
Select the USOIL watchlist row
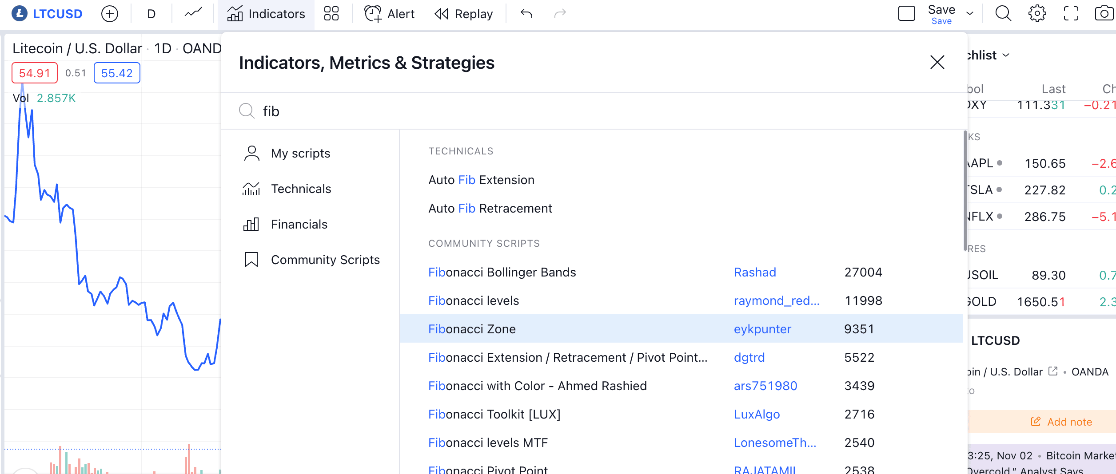coord(1042,275)
